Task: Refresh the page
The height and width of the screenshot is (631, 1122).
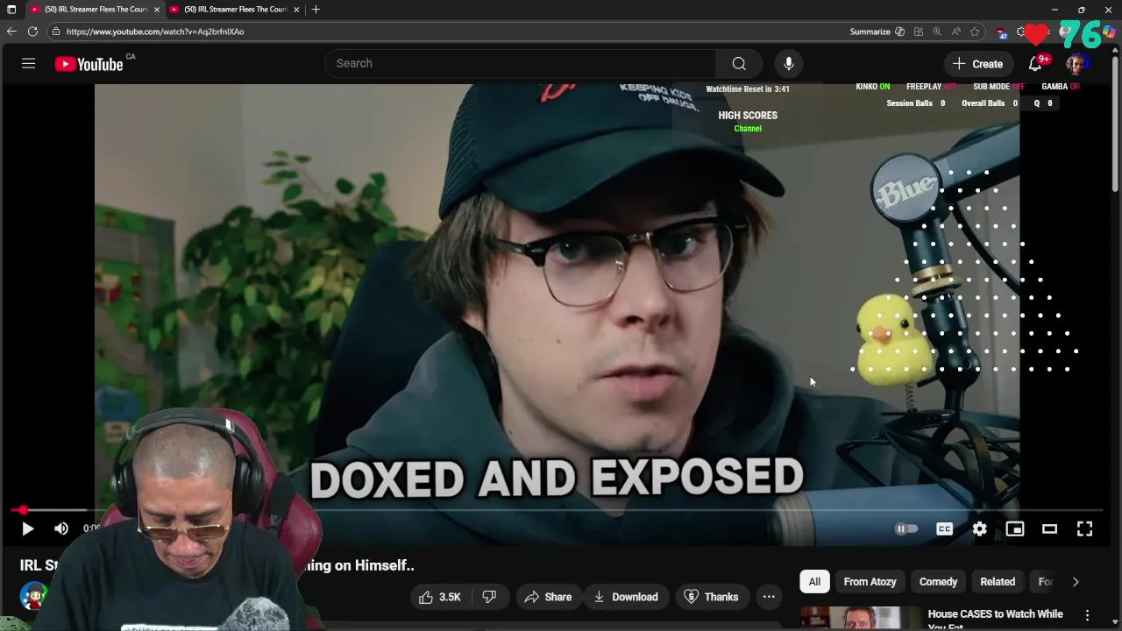Action: [x=32, y=32]
